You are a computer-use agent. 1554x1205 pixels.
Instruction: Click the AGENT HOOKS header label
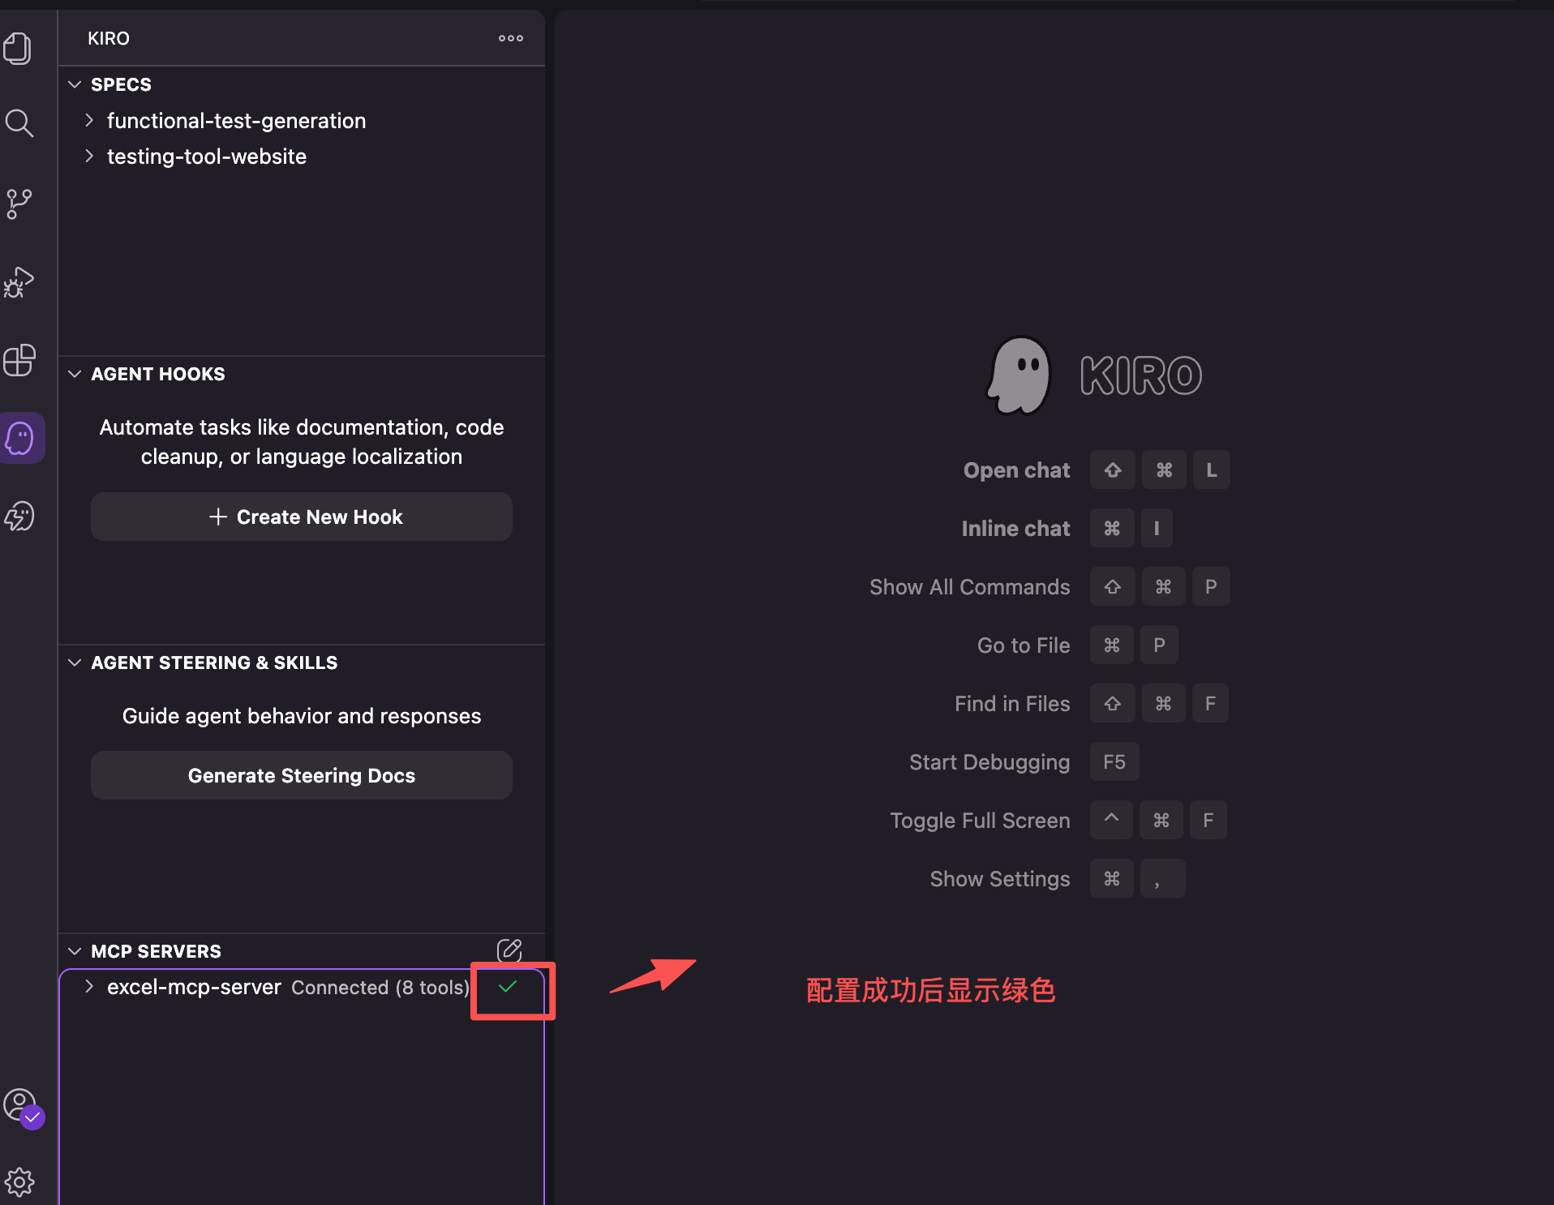click(158, 374)
